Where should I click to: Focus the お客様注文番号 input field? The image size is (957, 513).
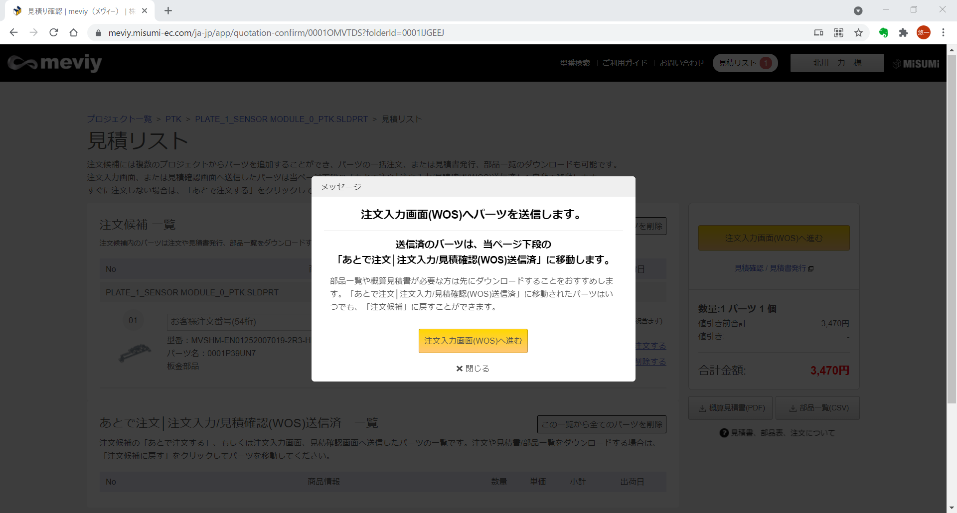point(239,322)
